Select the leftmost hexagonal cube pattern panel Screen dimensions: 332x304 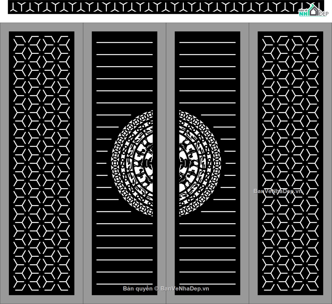click(41, 163)
